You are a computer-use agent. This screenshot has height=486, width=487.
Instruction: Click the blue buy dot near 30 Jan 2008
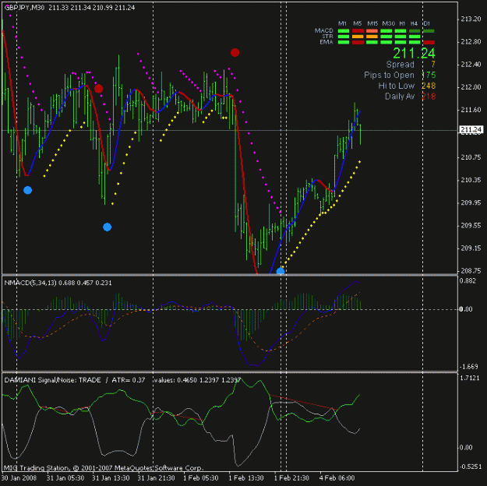pyautogui.click(x=27, y=190)
